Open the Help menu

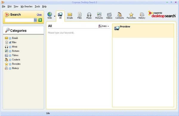click(44, 7)
